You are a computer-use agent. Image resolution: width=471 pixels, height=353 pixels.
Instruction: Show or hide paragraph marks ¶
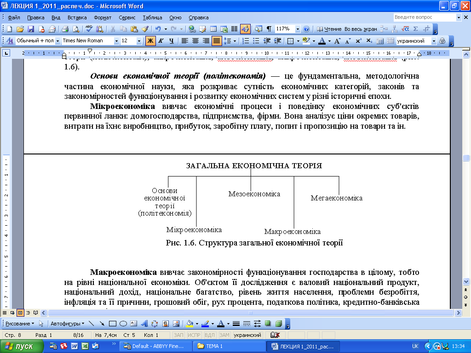tap(269, 29)
